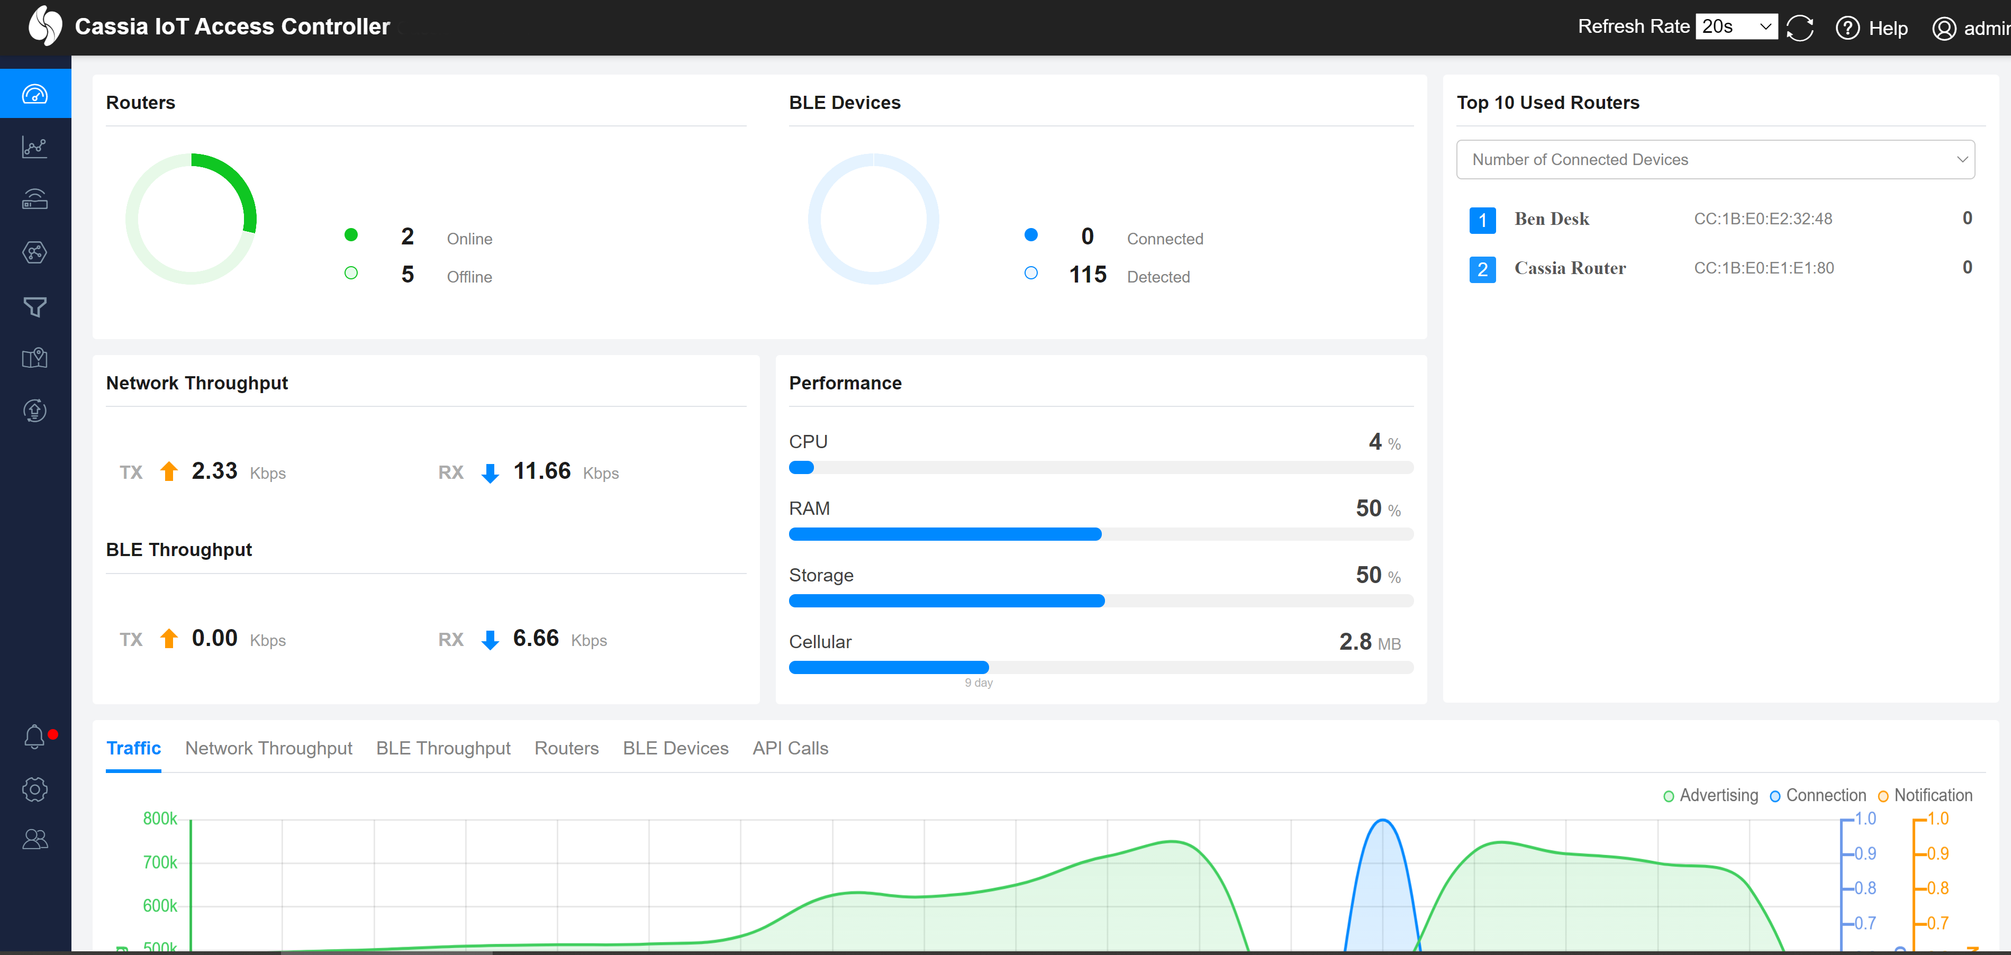Click the 9 day cellular label
The image size is (2011, 955).
coord(978,683)
